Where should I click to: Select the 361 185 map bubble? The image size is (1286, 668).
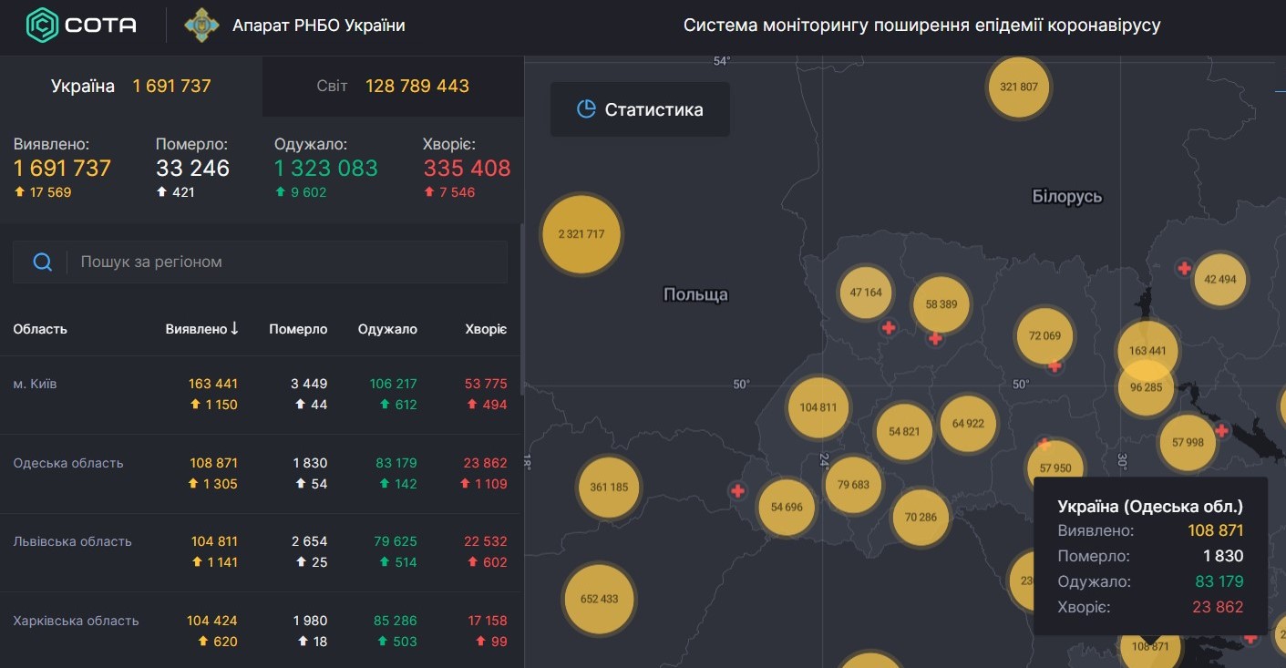[609, 487]
